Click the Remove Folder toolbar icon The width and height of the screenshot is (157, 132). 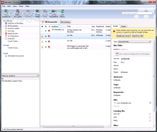tap(45, 11)
